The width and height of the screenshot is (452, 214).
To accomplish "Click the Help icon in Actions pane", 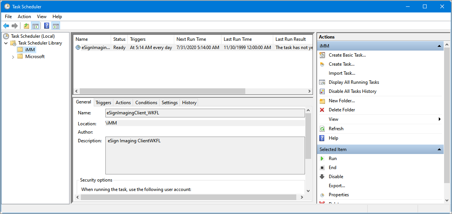I will [x=322, y=138].
